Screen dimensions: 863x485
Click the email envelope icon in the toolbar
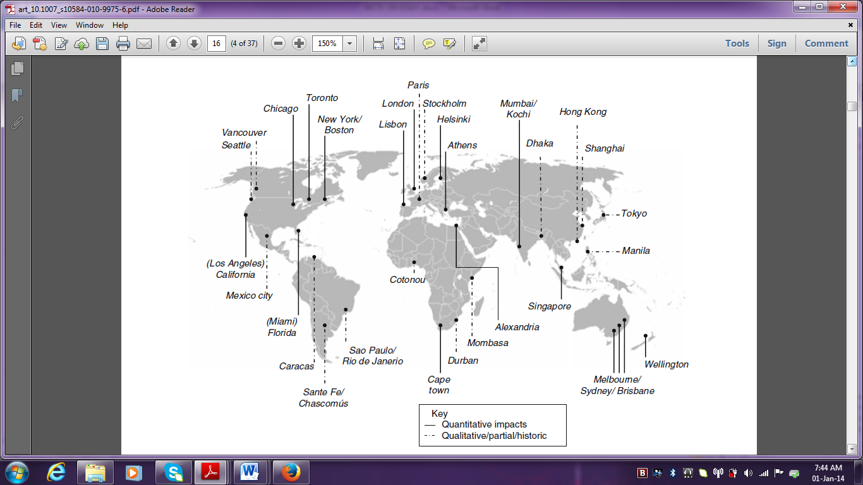[x=144, y=44]
